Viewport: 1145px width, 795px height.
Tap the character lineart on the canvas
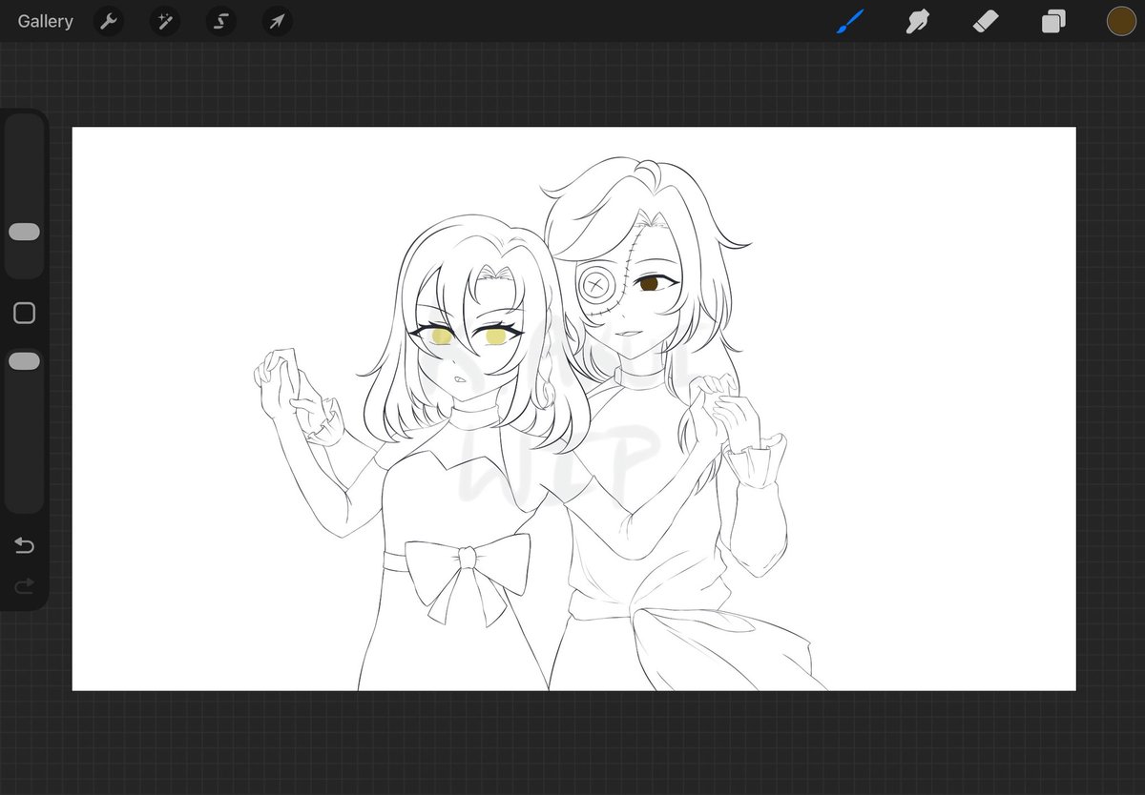[x=468, y=343]
